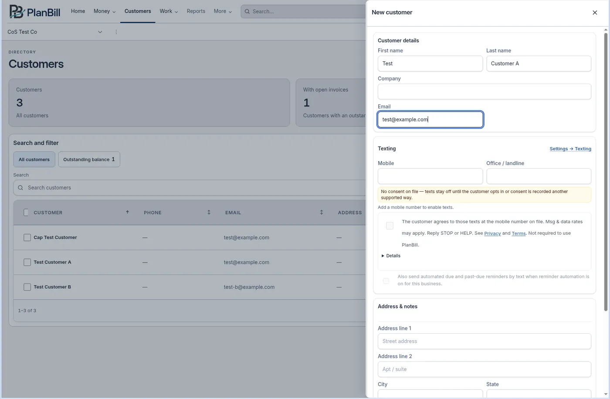Viewport: 610px width, 399px height.
Task: Sort table by Email column
Action: 322,212
